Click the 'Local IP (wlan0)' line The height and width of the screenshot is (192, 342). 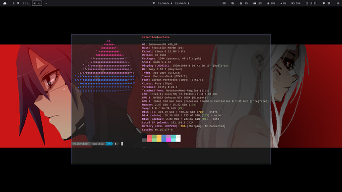pos(168,123)
